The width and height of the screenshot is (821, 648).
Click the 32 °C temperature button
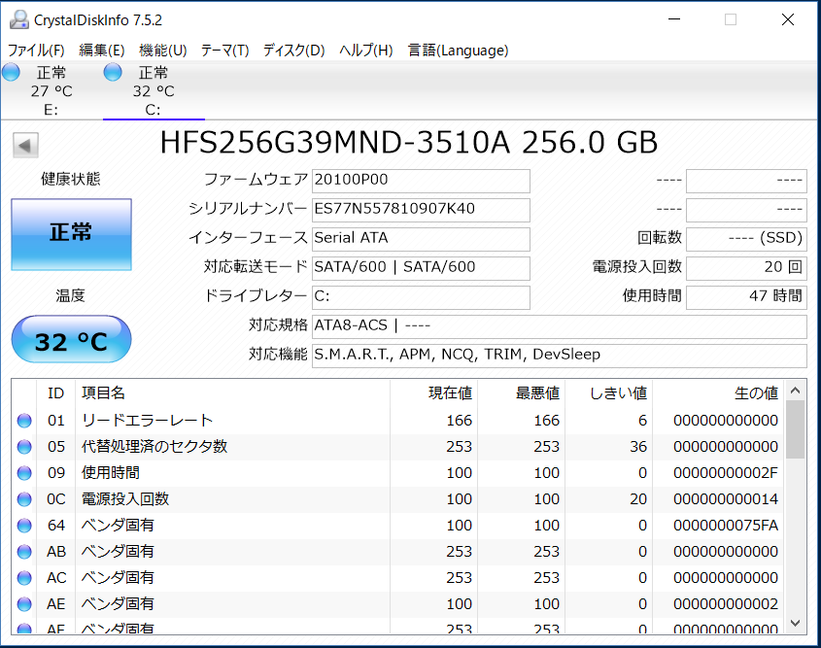coord(71,341)
